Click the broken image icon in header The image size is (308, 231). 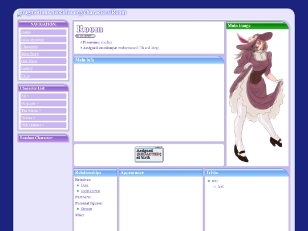(x=19, y=15)
